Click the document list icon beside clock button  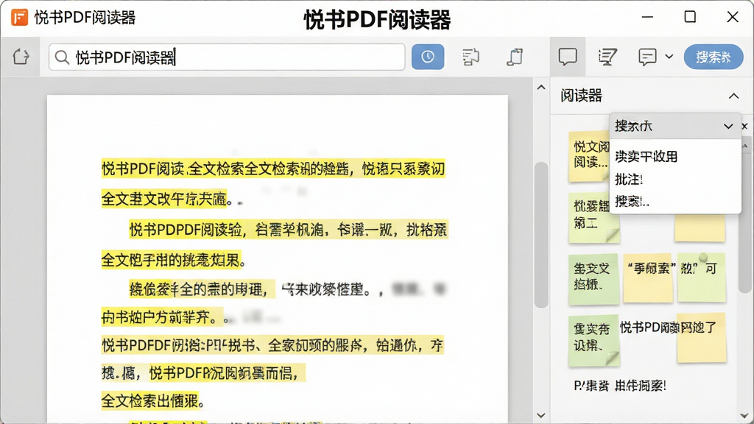(471, 57)
